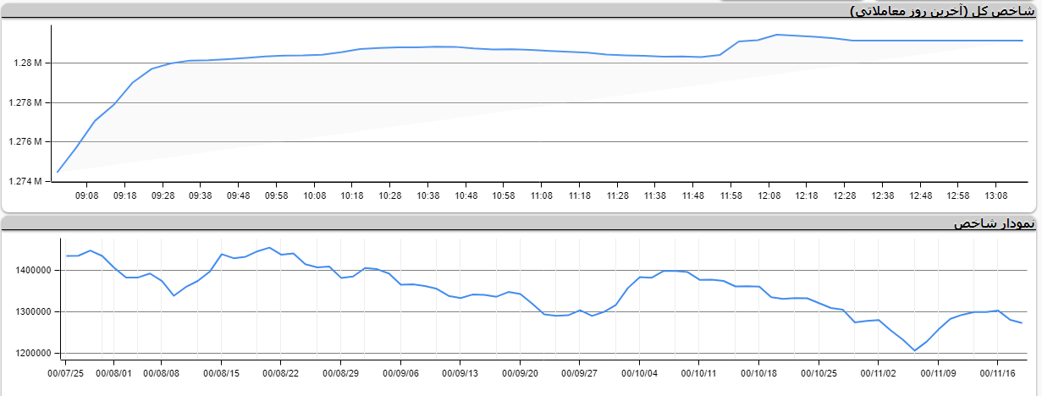Click the 10:28 time axis label
The width and height of the screenshot is (1042, 396).
(389, 195)
